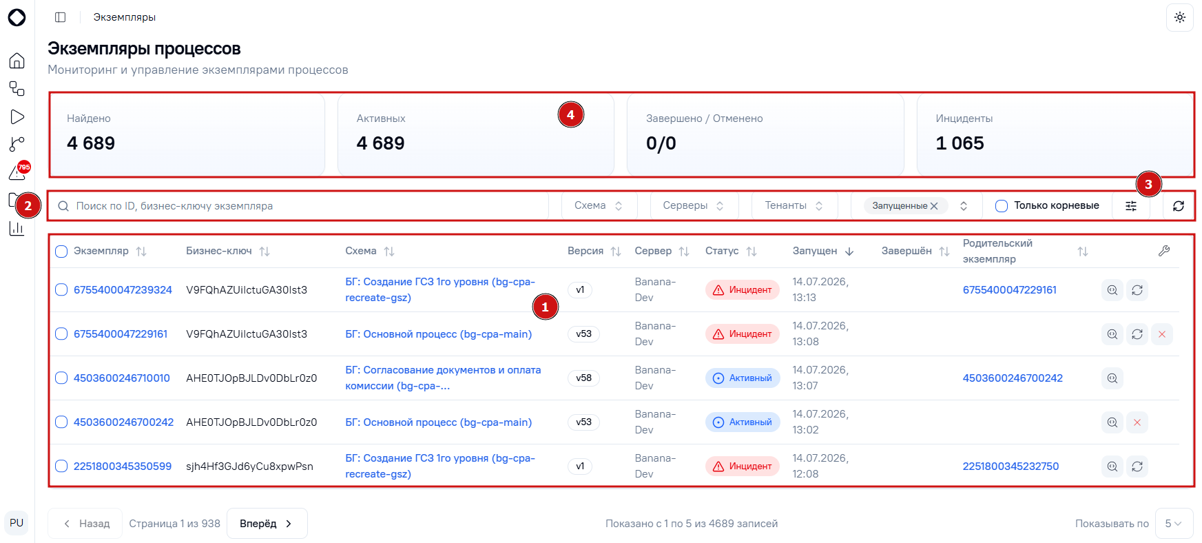Screen dimensions: 1202x543
Task: Open the Схема filter dropdown
Action: coord(599,206)
